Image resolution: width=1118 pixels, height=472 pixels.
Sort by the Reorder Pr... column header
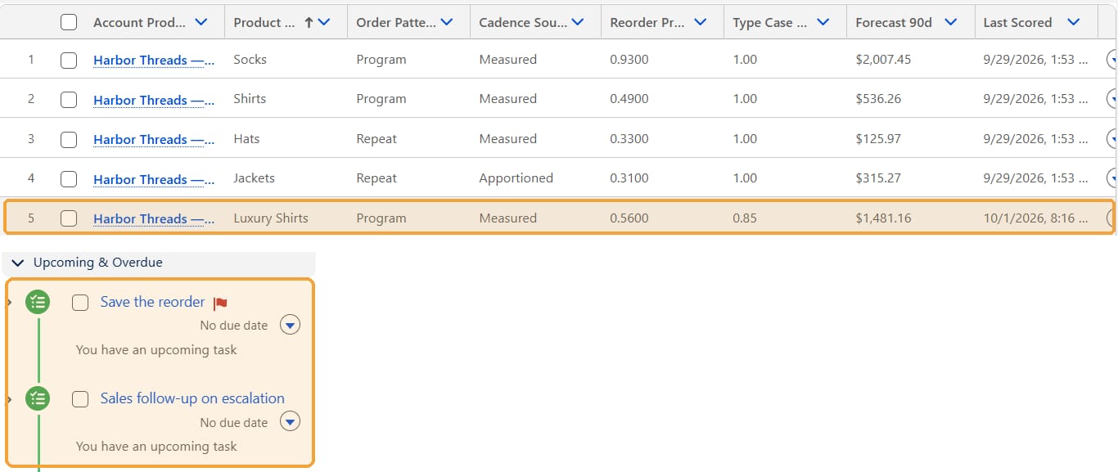click(647, 23)
